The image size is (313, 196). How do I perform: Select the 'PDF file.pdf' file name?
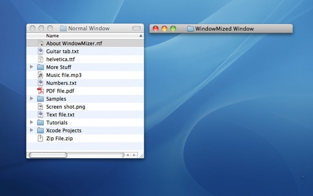point(60,91)
